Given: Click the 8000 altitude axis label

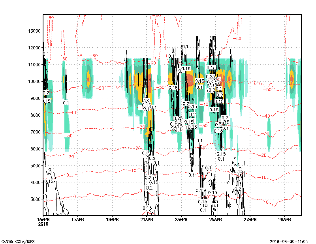Looking at the screenshot, I should click(x=35, y=115).
